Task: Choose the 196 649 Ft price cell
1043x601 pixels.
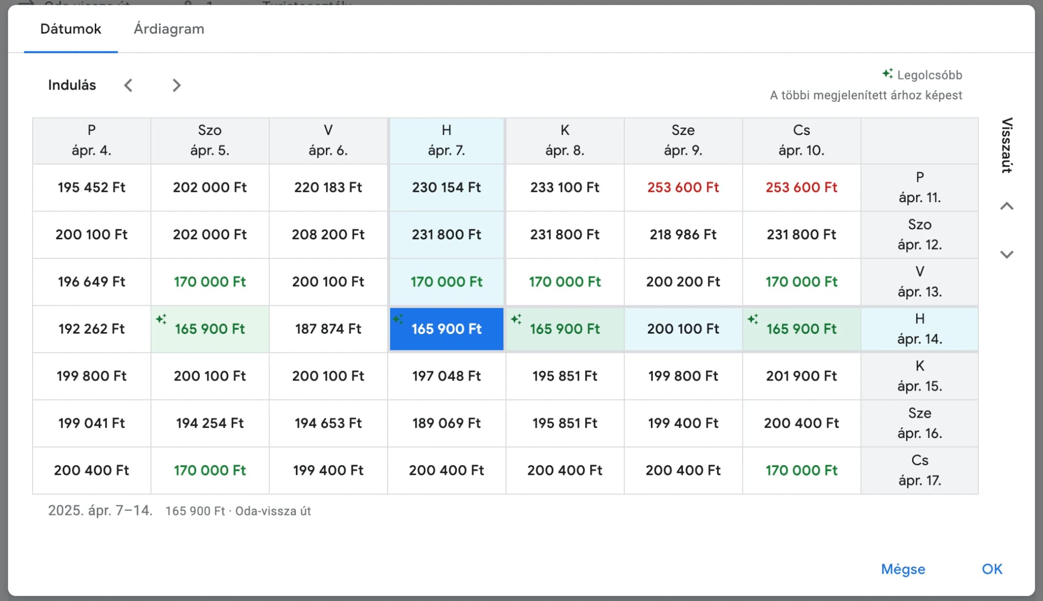Action: click(92, 282)
